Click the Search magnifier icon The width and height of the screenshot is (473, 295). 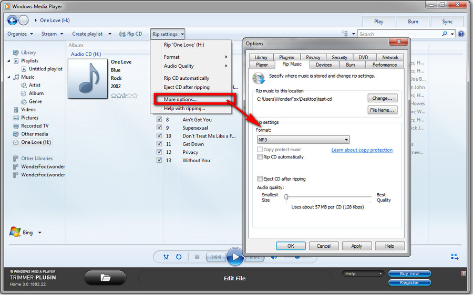[x=444, y=34]
